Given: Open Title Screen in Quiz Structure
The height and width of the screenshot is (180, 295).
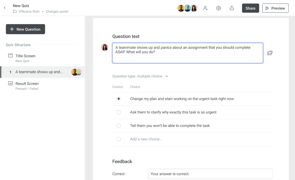Looking at the screenshot, I should 25,56.
